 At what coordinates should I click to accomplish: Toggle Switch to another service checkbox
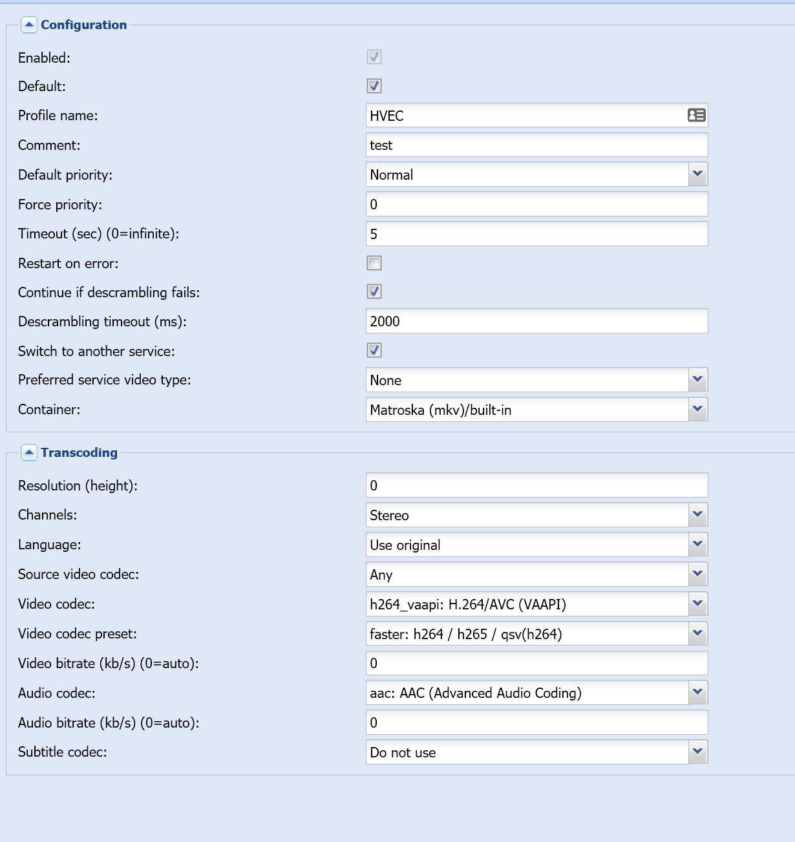(x=374, y=350)
